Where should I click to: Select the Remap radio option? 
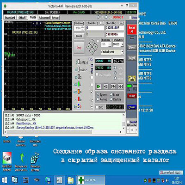[102, 99]
